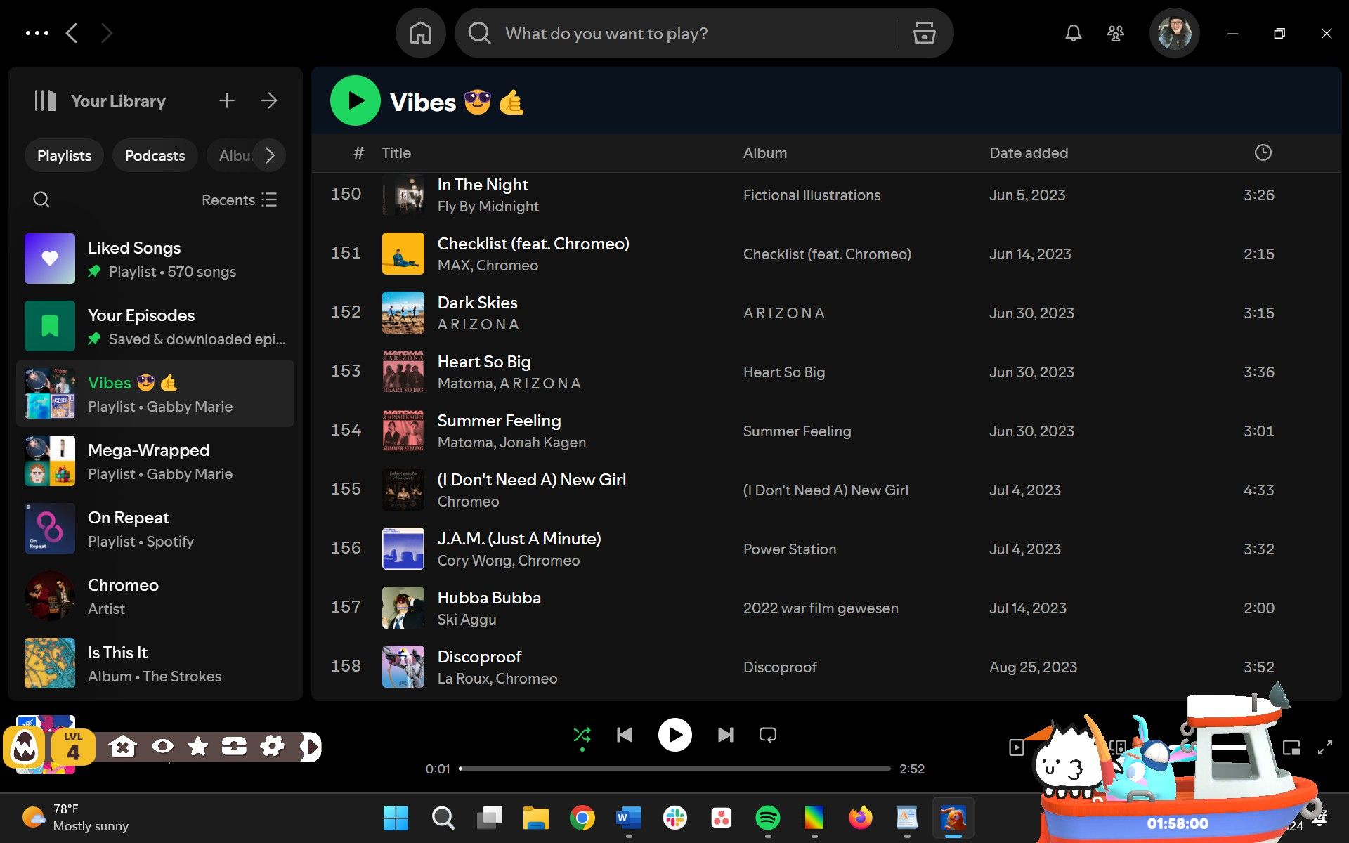
Task: Start playback with the white play button
Action: click(x=674, y=735)
